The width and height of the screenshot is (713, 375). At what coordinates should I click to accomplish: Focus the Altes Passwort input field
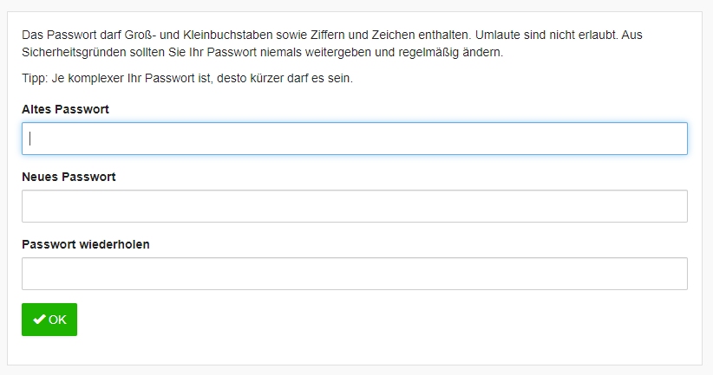[x=354, y=139]
